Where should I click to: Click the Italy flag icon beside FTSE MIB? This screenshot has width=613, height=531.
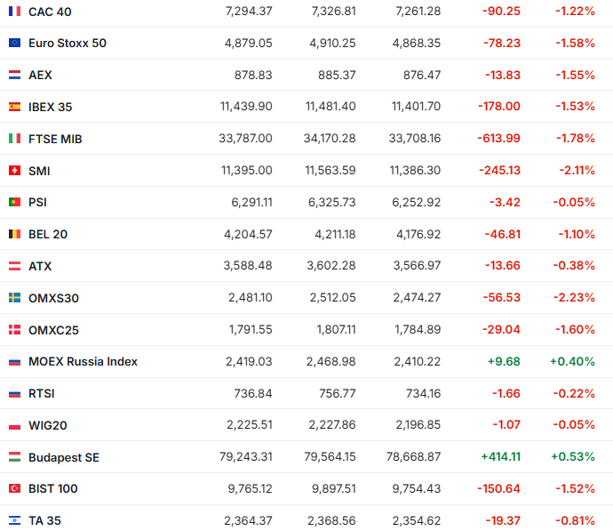tap(14, 139)
